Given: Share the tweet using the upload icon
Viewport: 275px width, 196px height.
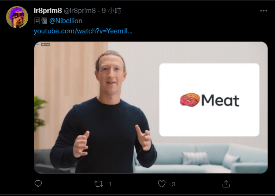Looking at the screenshot, I should click(226, 183).
